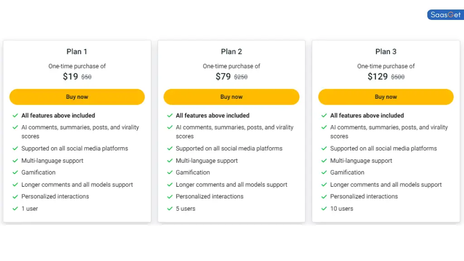Image resolution: width=464 pixels, height=261 pixels.
Task: Click the Plan 2 heading
Action: 232,52
